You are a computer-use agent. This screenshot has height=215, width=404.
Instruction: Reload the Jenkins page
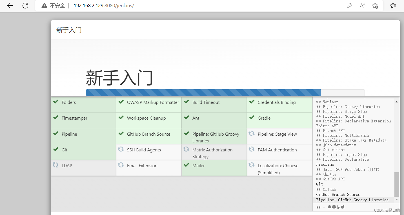point(25,6)
